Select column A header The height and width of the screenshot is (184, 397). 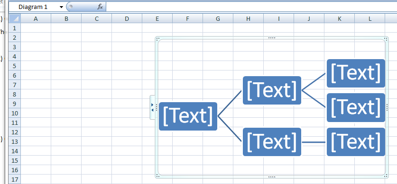click(x=36, y=18)
